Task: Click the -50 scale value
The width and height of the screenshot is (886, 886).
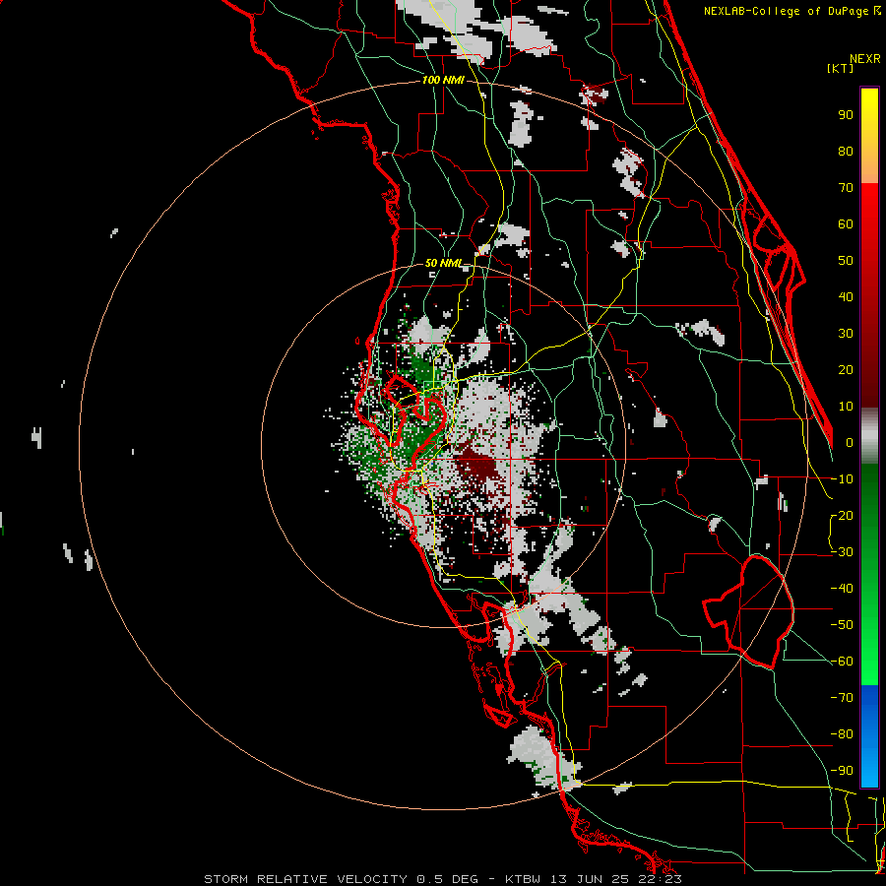Action: (x=842, y=625)
